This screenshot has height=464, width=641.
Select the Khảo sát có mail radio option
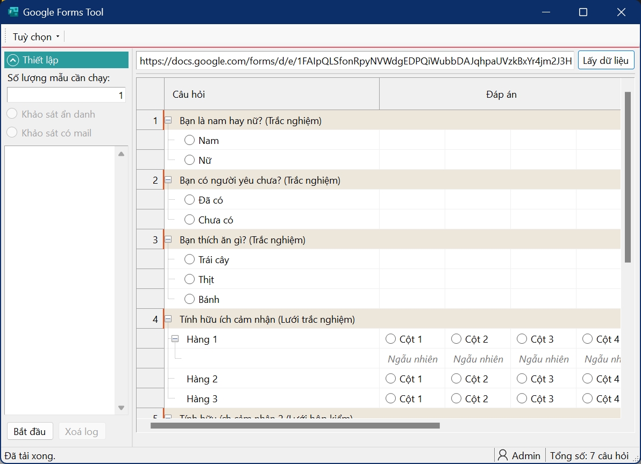coord(12,132)
